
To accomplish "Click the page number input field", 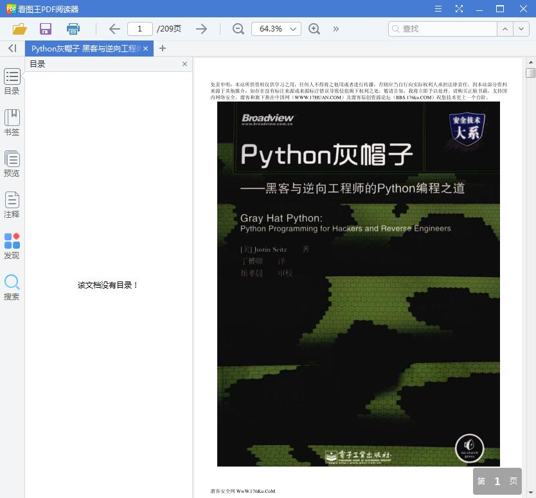I will coord(140,29).
